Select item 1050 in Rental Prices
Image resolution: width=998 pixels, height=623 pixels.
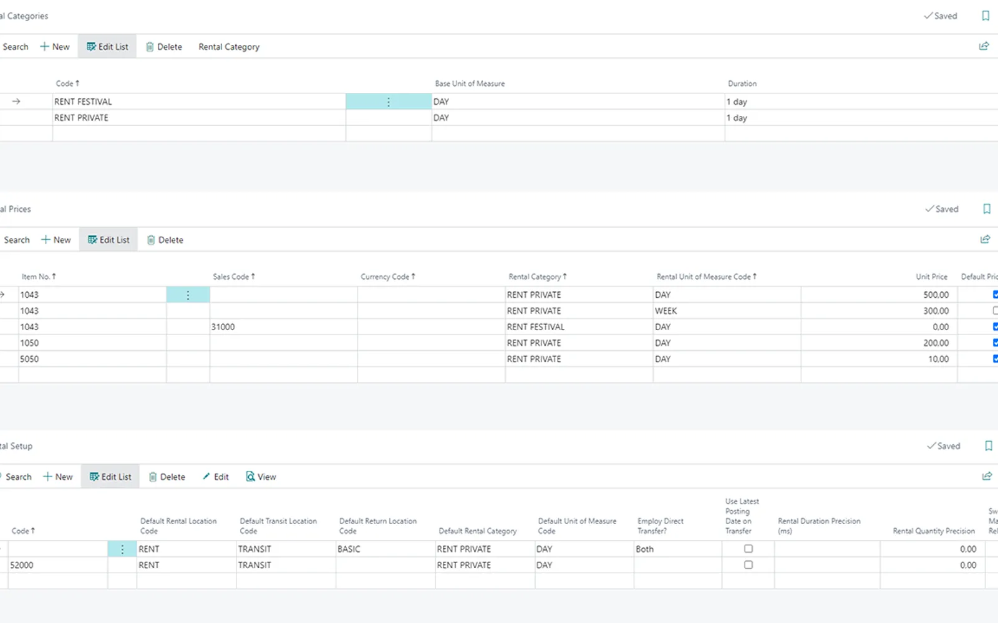tap(92, 343)
